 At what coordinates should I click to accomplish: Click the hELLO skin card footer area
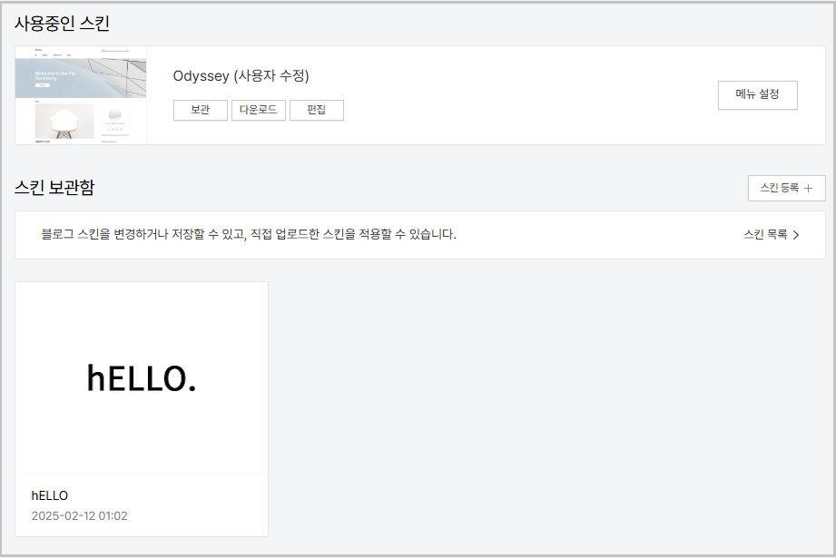pos(141,504)
